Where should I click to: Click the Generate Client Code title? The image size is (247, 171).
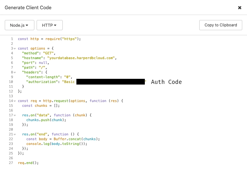[28, 8]
